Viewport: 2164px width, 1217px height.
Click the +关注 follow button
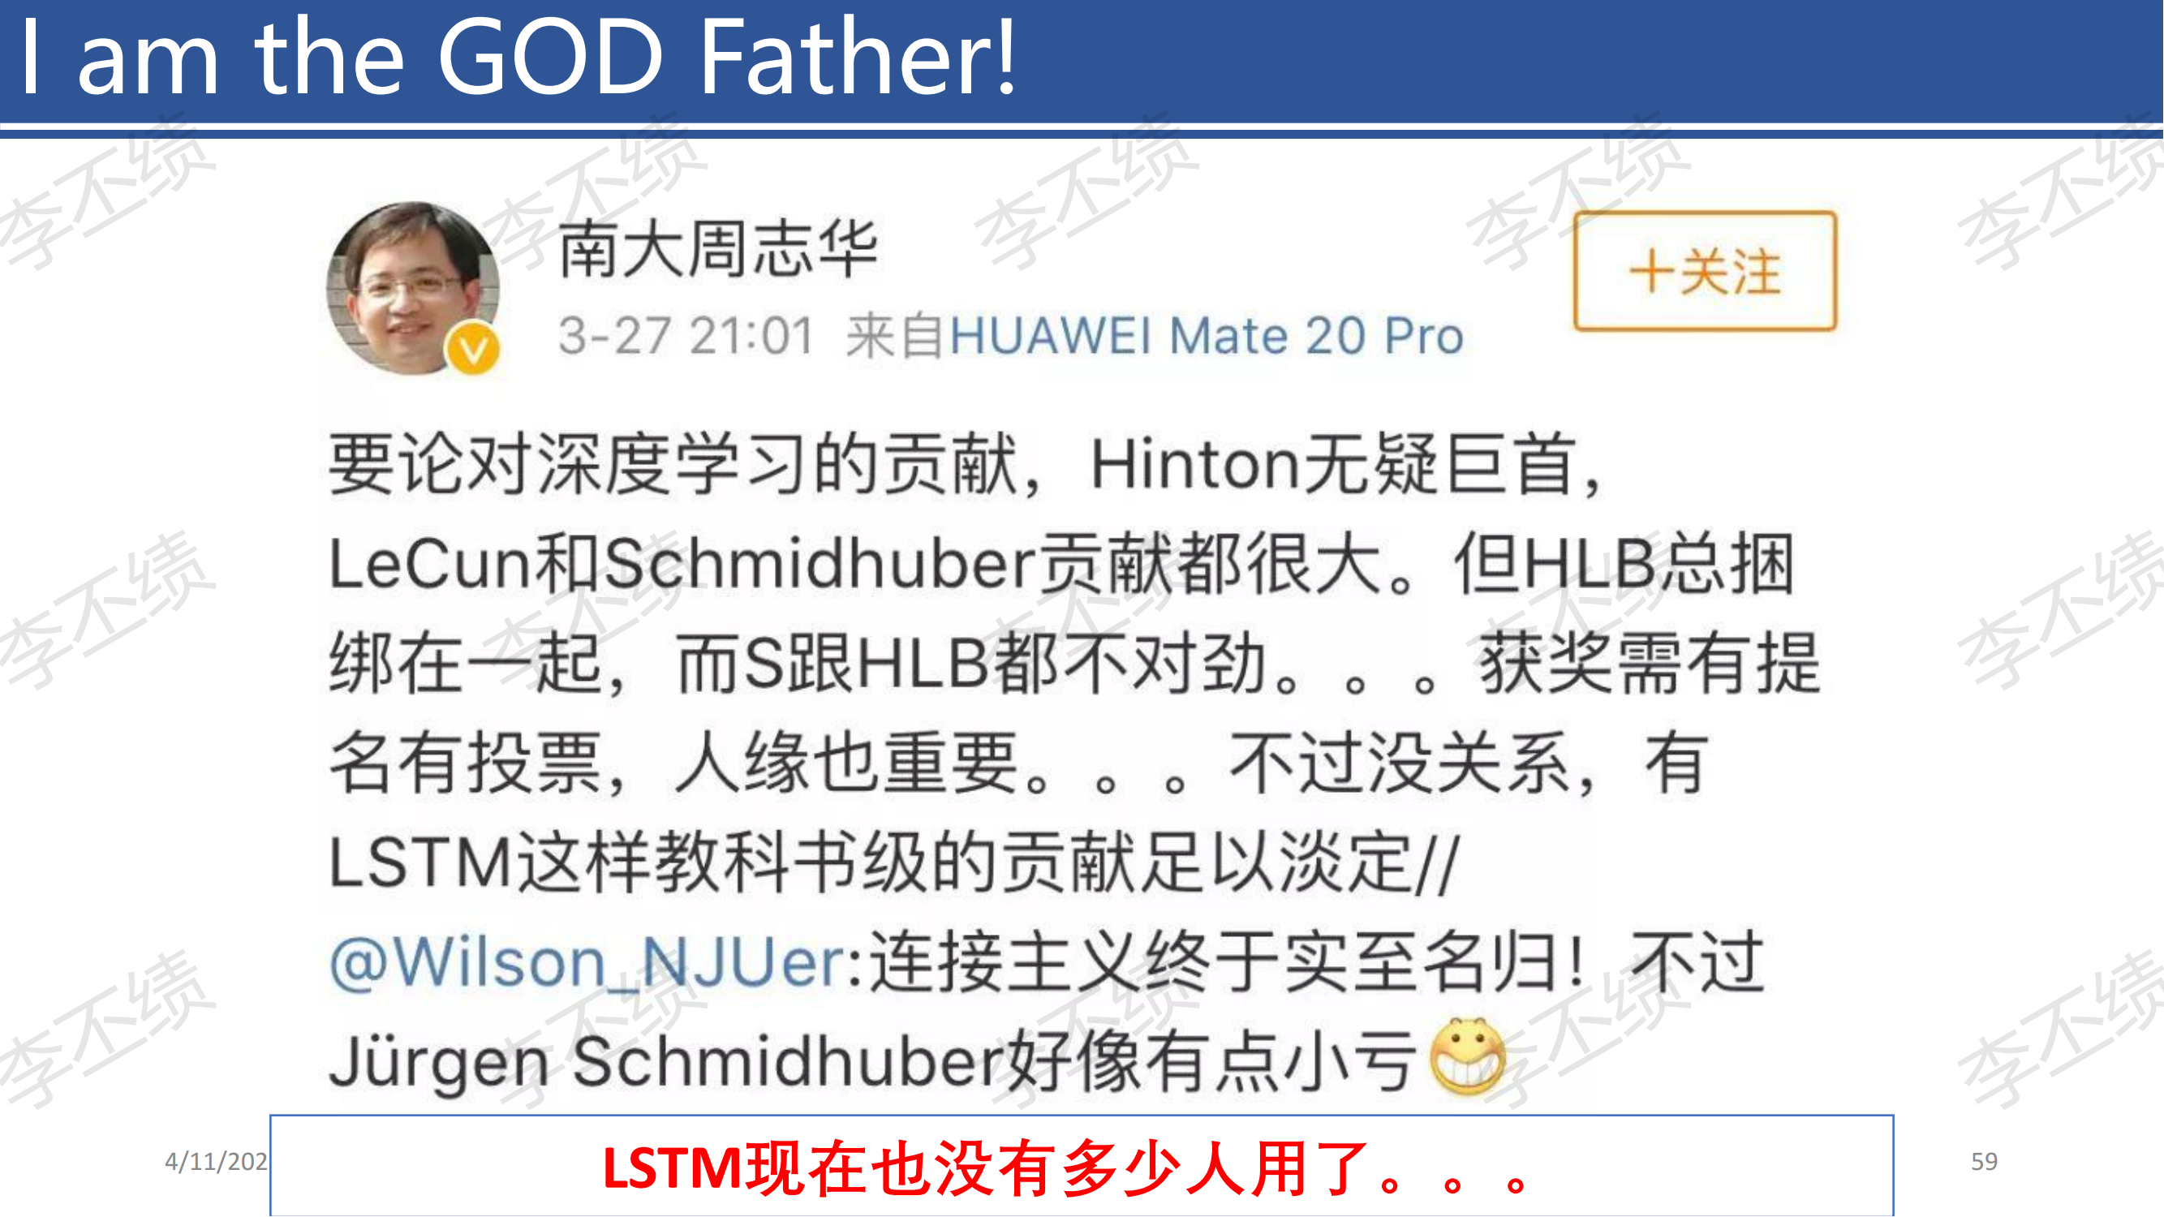(1705, 270)
